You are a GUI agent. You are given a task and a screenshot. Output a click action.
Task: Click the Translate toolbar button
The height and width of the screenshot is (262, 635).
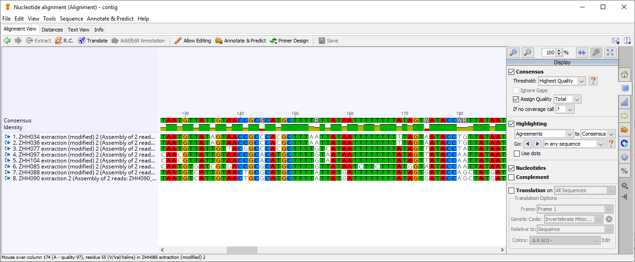tap(93, 41)
